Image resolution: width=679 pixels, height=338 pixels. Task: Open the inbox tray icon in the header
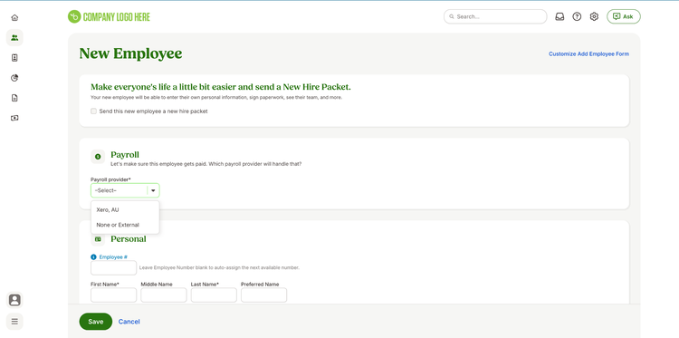(559, 17)
